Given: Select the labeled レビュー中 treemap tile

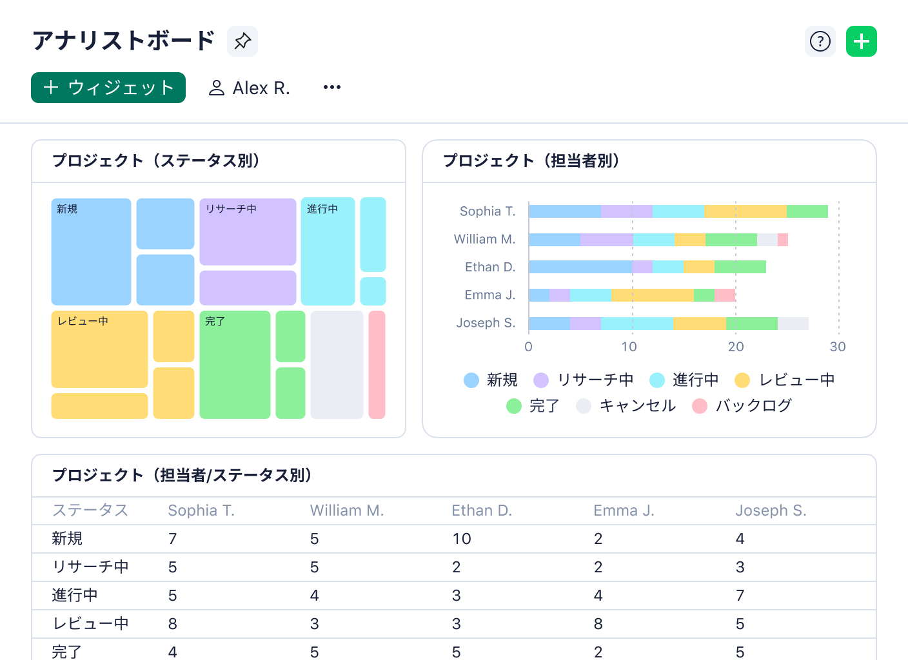Looking at the screenshot, I should click(99, 349).
